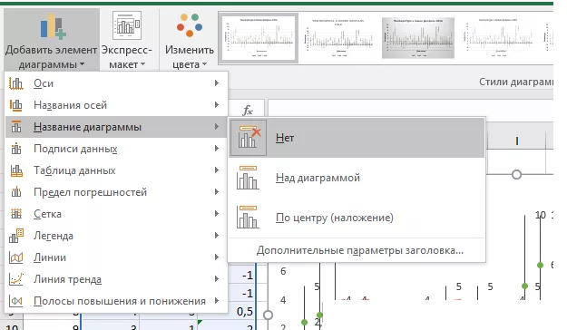The width and height of the screenshot is (567, 330).
Task: Click the По центру overlay chart icon
Action: [248, 218]
